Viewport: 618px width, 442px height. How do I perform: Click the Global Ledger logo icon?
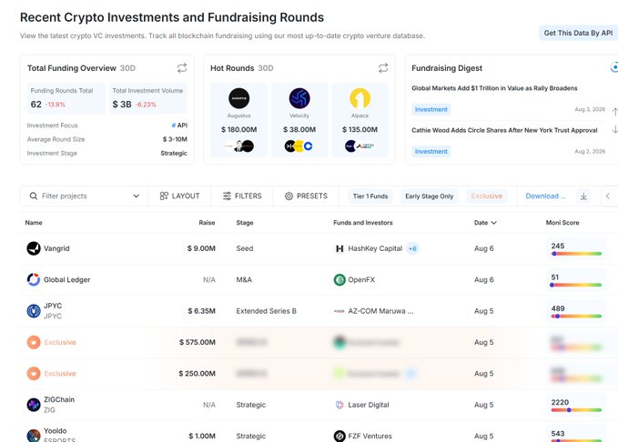(x=34, y=280)
